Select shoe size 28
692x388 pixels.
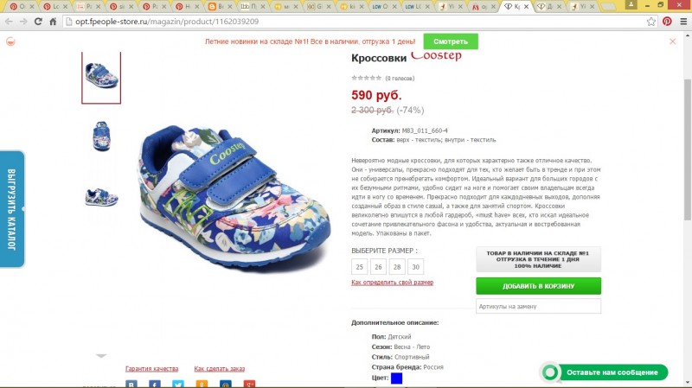point(397,267)
